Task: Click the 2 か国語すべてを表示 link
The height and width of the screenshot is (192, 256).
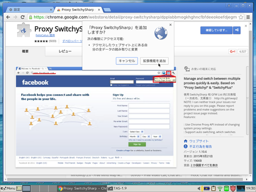Action: (x=204, y=165)
